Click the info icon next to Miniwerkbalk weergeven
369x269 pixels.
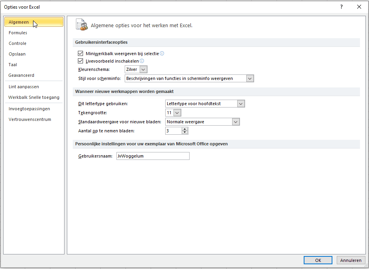pos(162,54)
